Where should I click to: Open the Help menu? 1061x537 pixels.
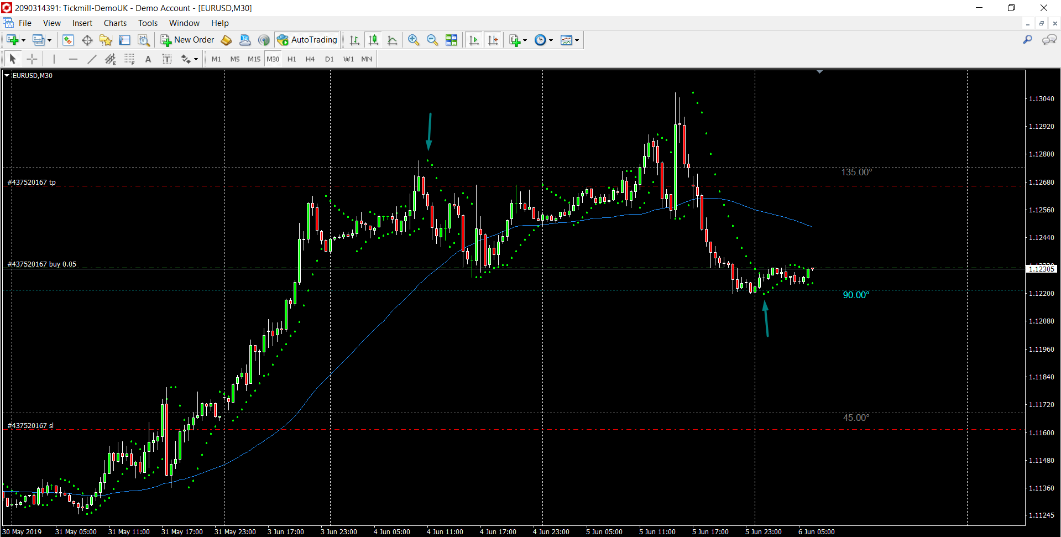tap(219, 23)
